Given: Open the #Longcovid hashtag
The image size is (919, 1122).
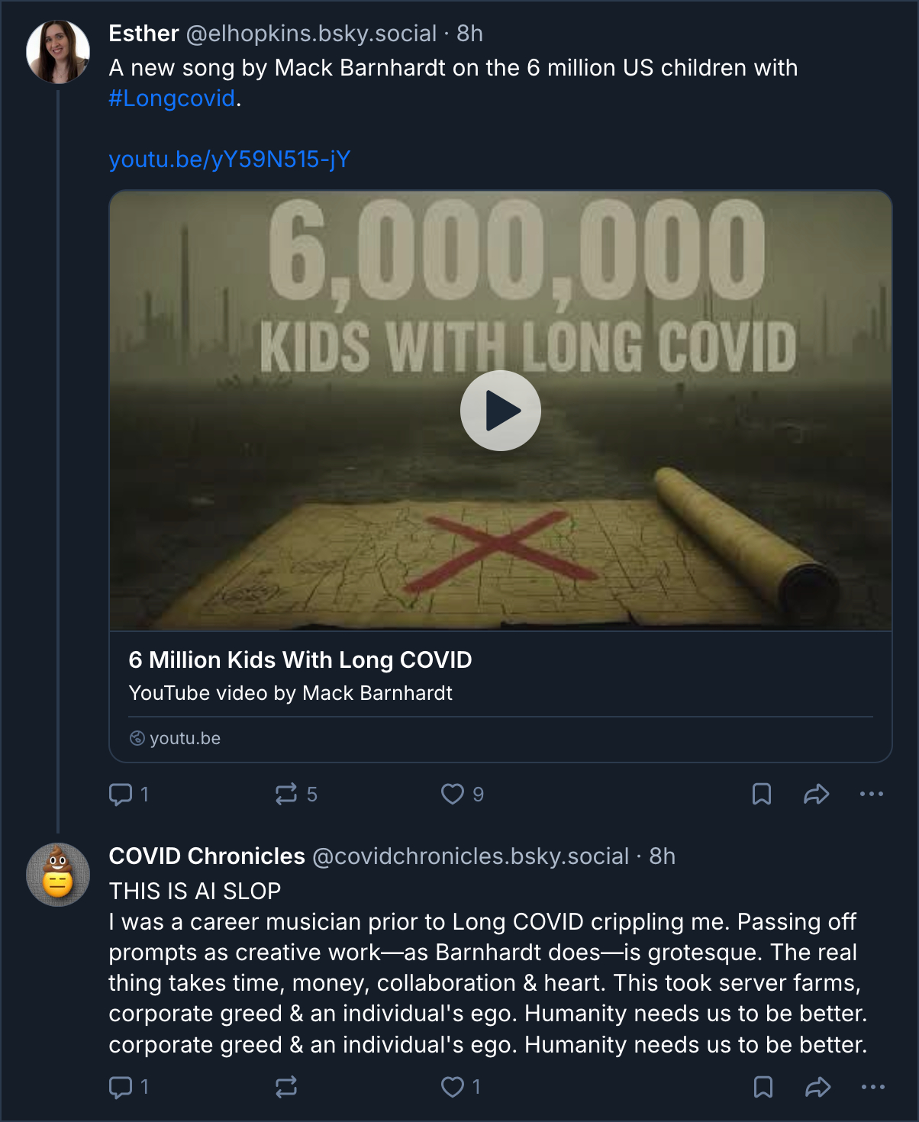Looking at the screenshot, I should tap(172, 98).
